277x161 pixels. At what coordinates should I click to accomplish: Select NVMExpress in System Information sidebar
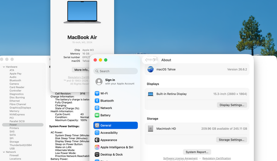coord(17,114)
